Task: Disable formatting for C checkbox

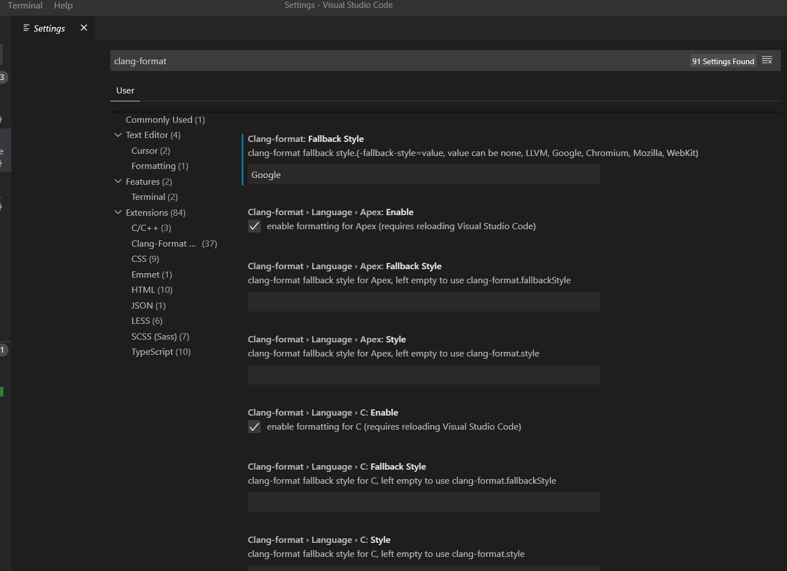Action: point(254,426)
